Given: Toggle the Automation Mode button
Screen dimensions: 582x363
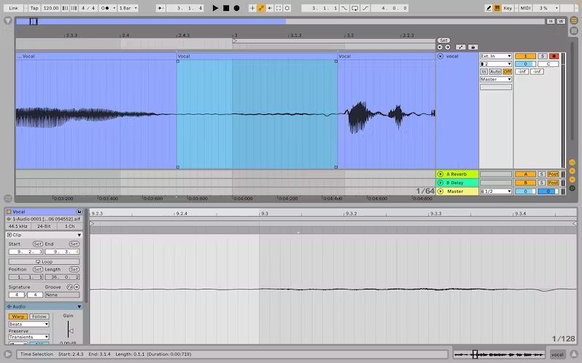Looking at the screenshot, I should 461,47.
